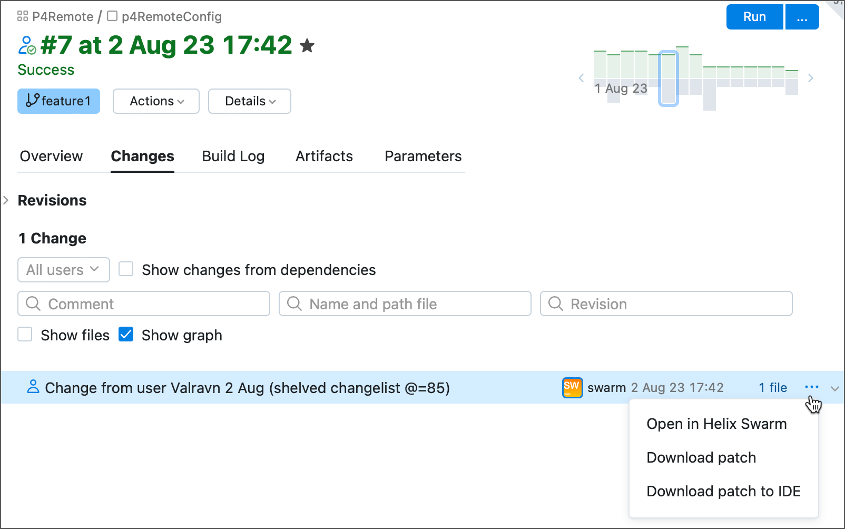Switch to the Build Log tab
Screen dimensions: 845x529
(233, 156)
